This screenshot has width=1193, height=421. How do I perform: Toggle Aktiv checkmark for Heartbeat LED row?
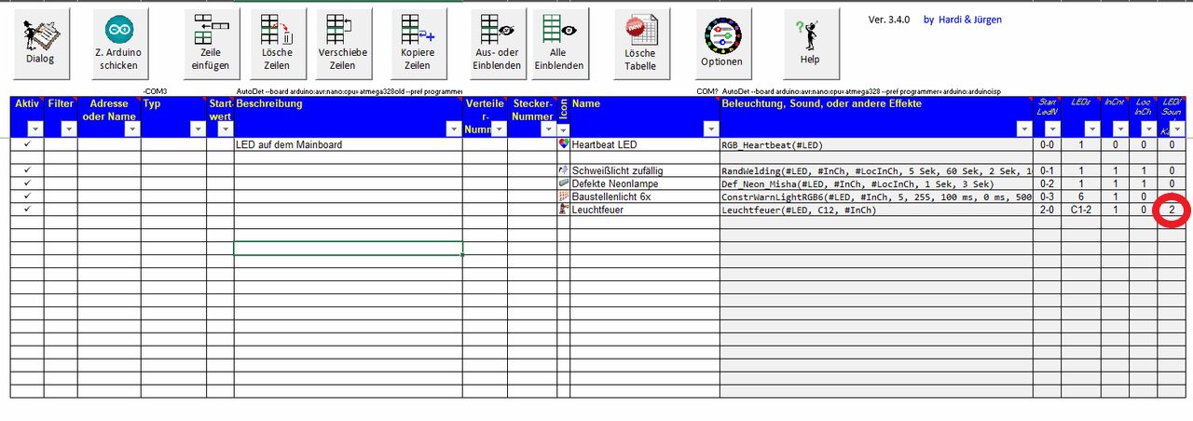[x=27, y=144]
